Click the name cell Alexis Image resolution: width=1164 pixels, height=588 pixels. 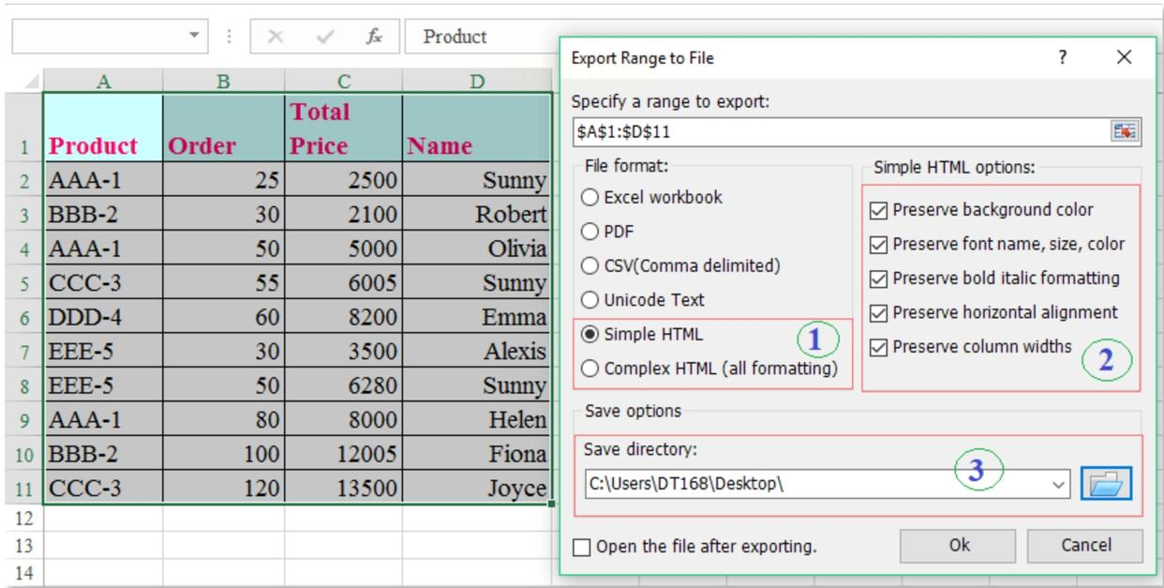pyautogui.click(x=477, y=351)
